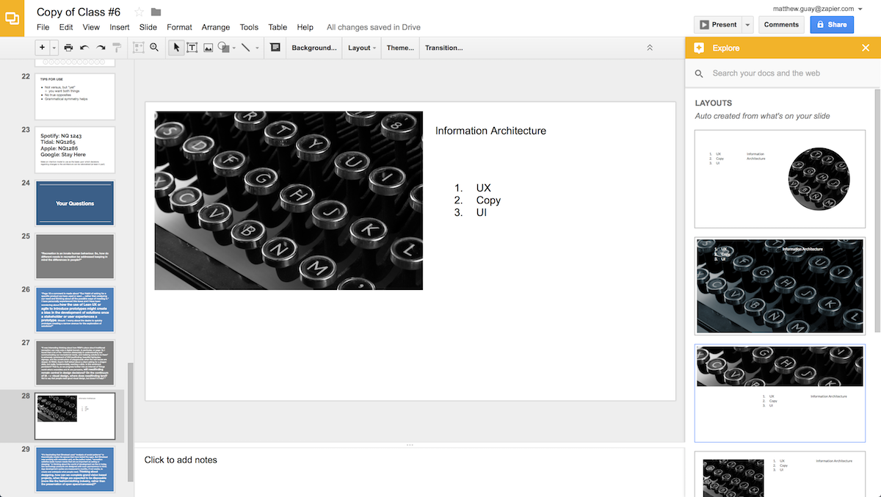The image size is (881, 497).
Task: Select the Shape tool icon
Action: [223, 47]
